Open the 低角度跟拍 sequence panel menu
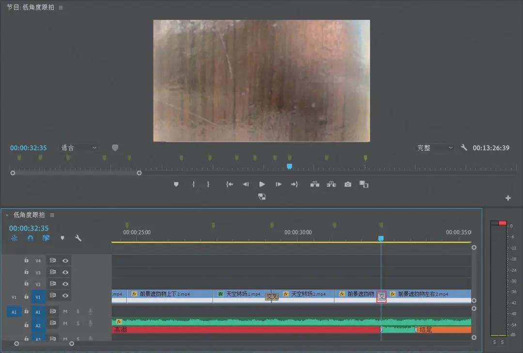523x353 pixels. tap(52, 215)
